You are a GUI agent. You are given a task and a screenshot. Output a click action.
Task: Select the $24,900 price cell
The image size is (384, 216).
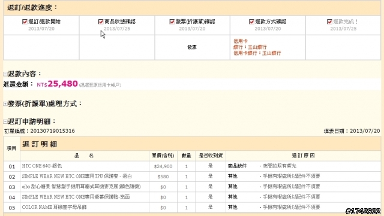[x=163, y=166]
